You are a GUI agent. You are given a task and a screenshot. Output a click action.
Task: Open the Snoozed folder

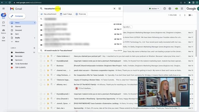18,30
